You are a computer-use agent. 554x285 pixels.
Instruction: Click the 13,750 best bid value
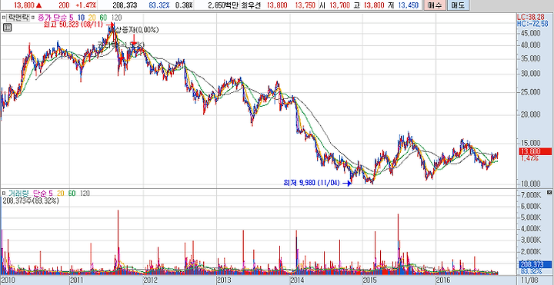pos(306,5)
